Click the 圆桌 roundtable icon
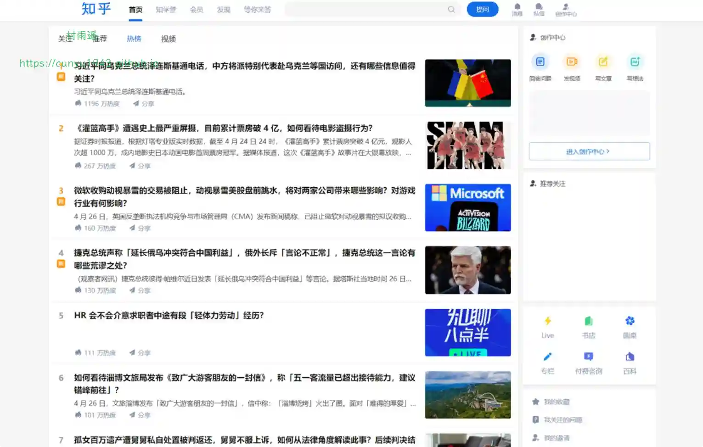The image size is (703, 447). 630,321
